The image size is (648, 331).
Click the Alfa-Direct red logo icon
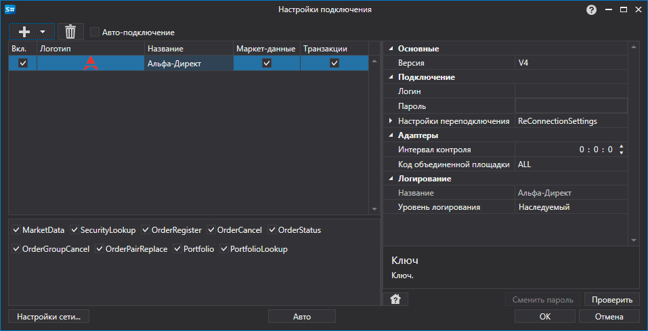click(91, 63)
